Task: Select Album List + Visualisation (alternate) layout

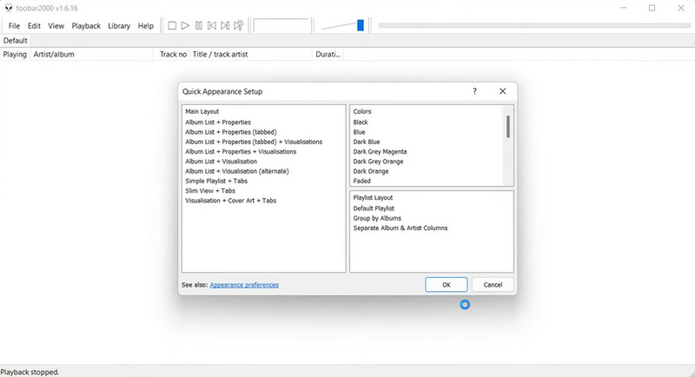Action: click(x=237, y=171)
